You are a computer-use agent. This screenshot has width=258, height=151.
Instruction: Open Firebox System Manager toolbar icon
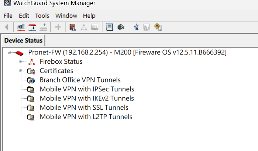(x=84, y=27)
